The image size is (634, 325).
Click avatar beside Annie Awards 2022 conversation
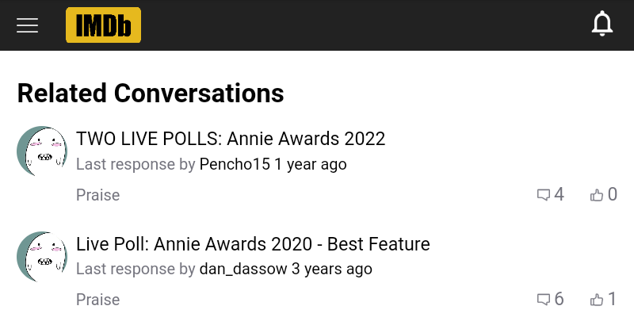click(42, 151)
